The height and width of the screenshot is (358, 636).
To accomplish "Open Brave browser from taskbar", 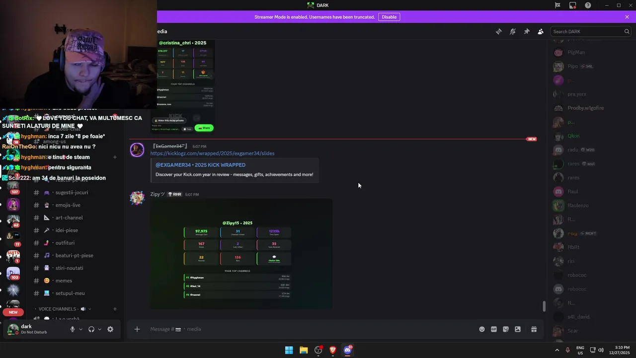I will 333,350.
